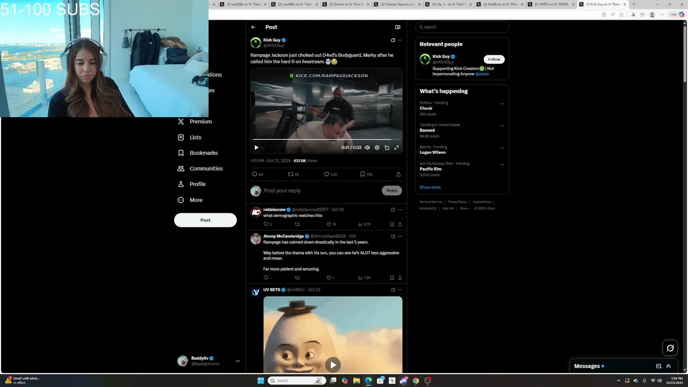Bookmark robbiecrow's reply
688x387 pixels.
(x=392, y=224)
